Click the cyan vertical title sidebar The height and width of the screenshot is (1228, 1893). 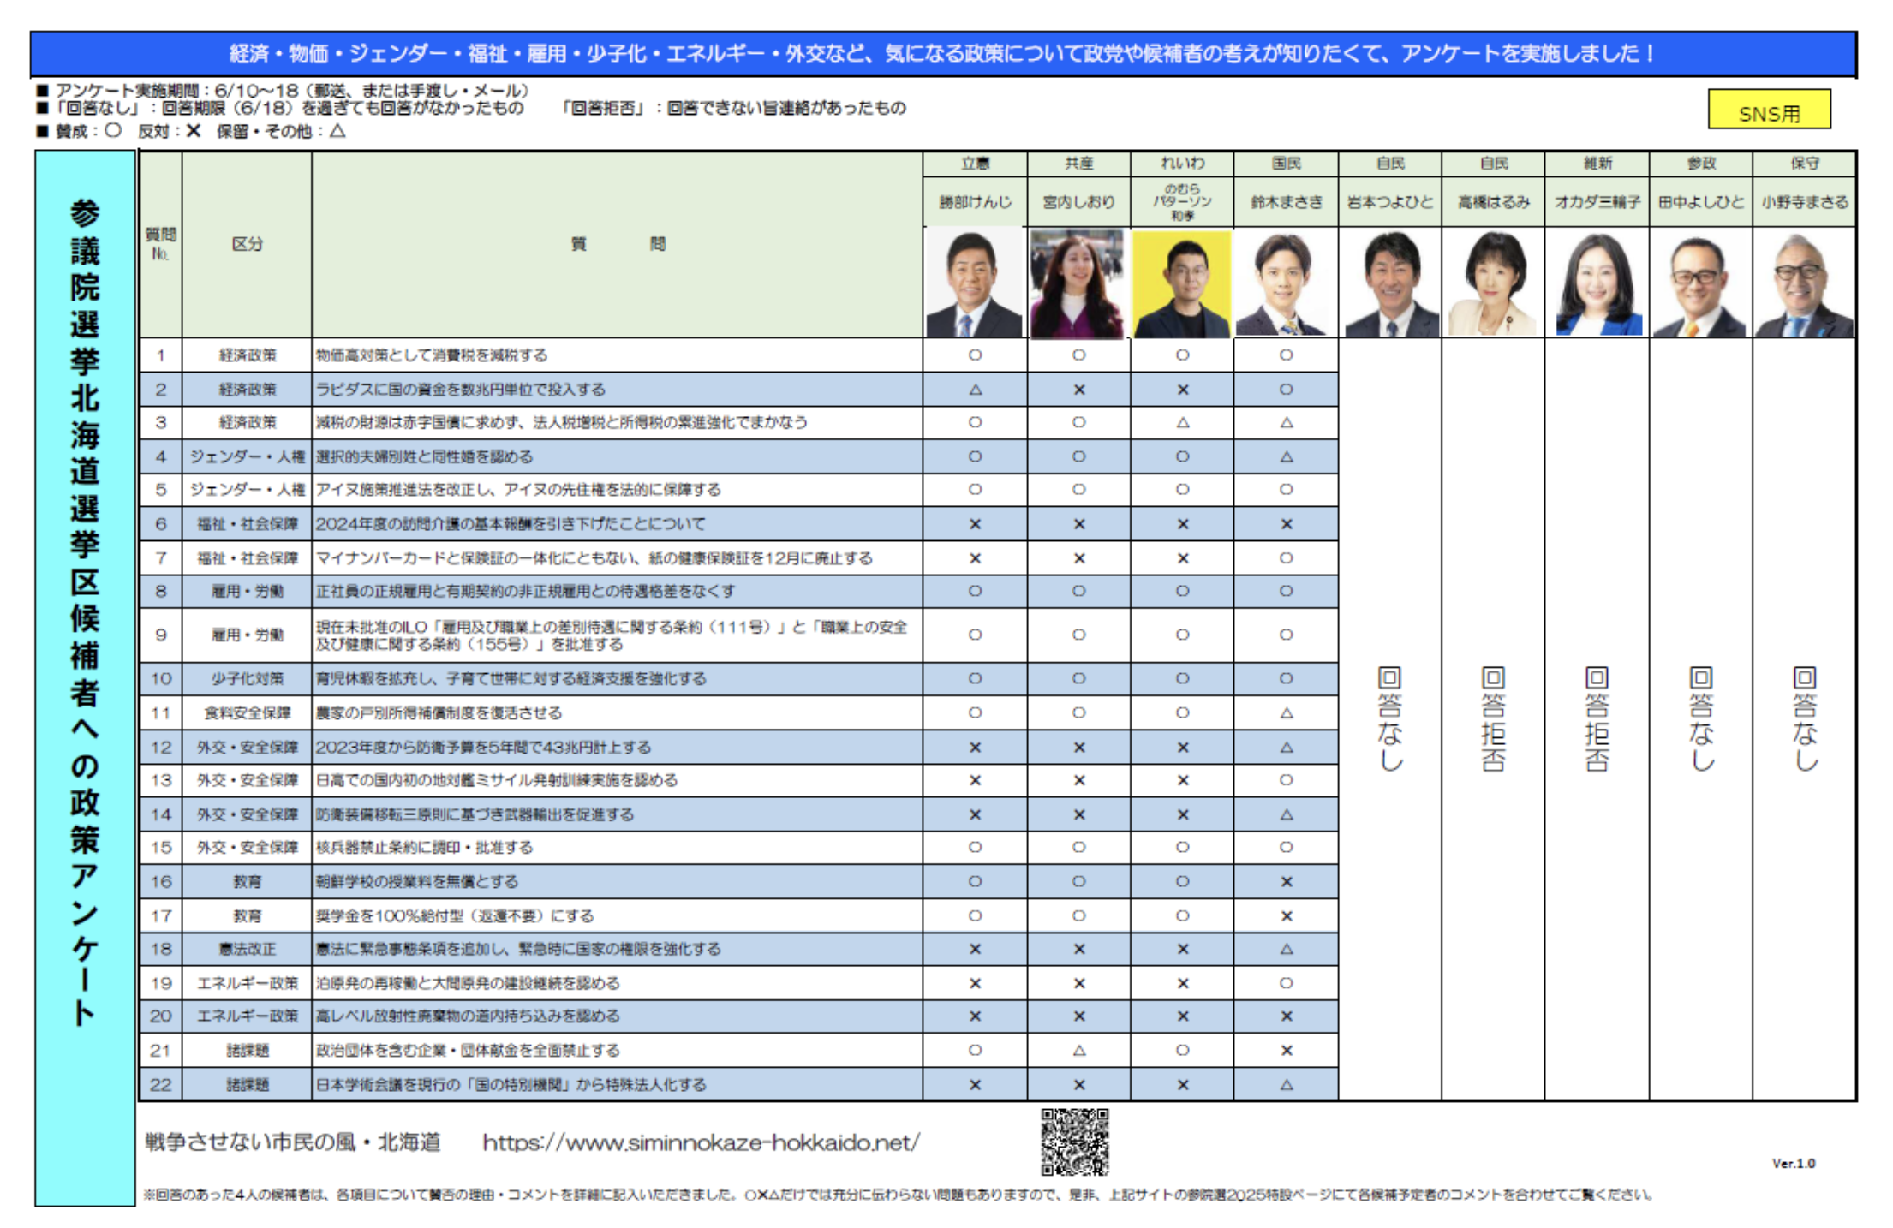pos(85,677)
